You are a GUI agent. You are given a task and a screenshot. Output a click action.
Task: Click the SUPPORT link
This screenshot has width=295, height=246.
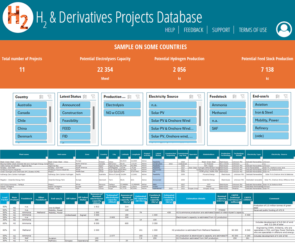pyautogui.click(x=221, y=30)
